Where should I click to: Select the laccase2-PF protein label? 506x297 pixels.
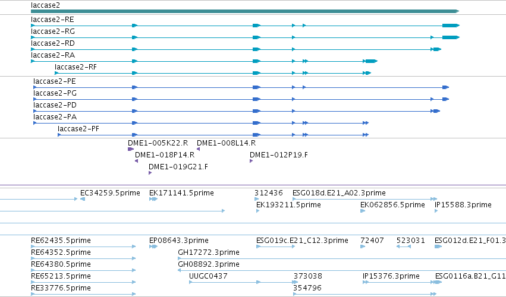pyautogui.click(x=78, y=129)
